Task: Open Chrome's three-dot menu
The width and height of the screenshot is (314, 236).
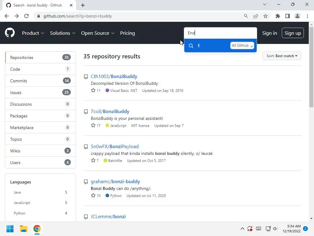Action: tap(307, 16)
